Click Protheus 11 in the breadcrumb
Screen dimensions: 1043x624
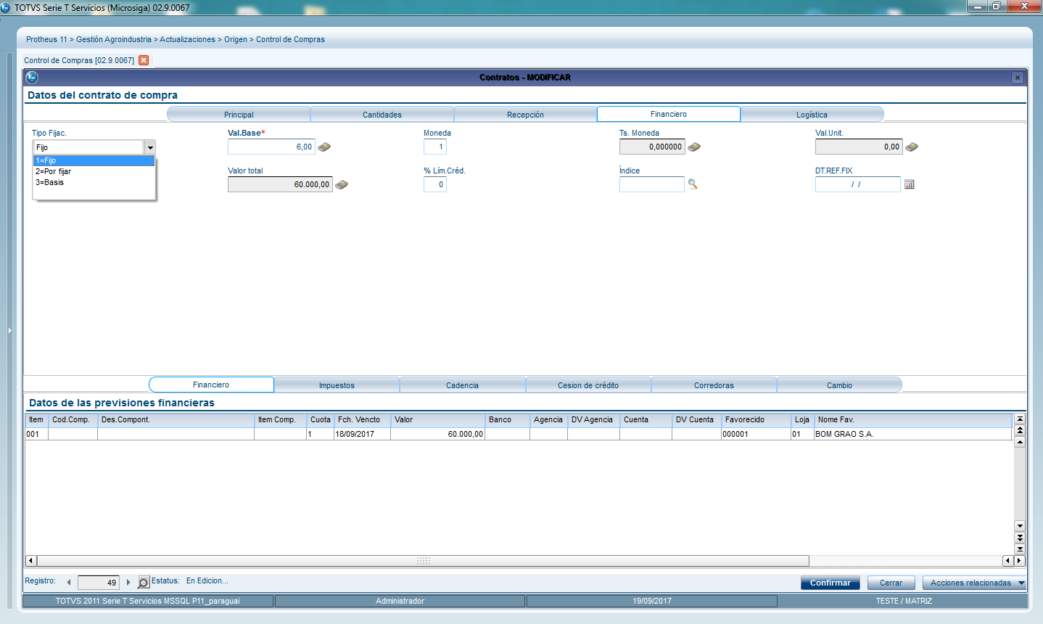click(x=46, y=39)
